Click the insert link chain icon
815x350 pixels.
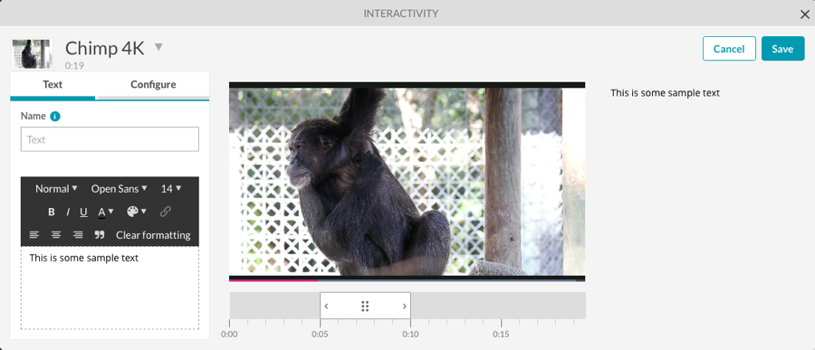point(166,212)
